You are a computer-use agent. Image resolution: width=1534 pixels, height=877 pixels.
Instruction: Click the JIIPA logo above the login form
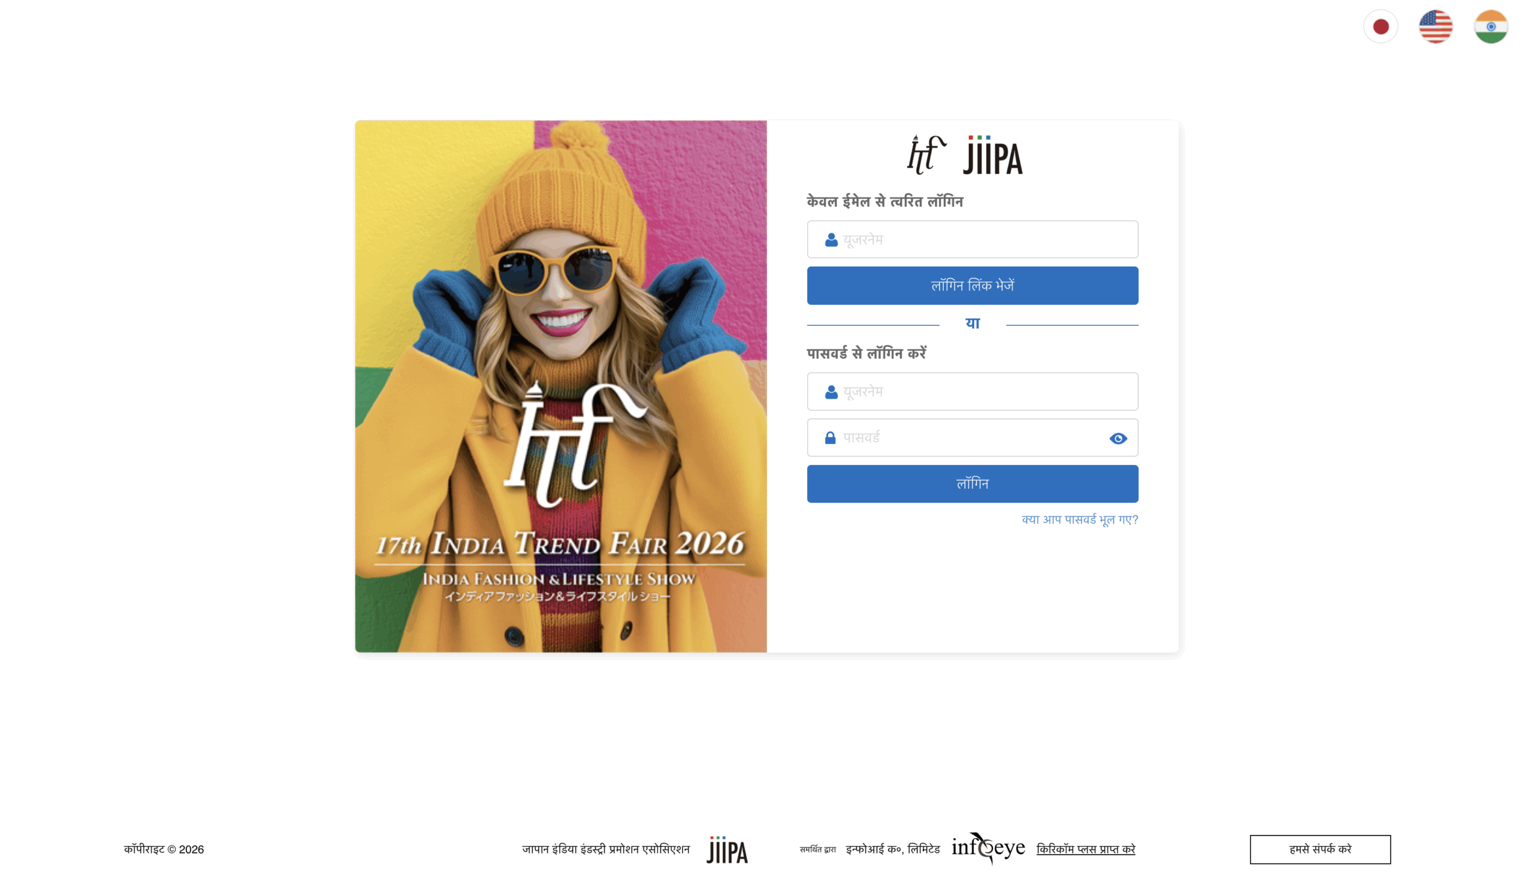tap(993, 155)
